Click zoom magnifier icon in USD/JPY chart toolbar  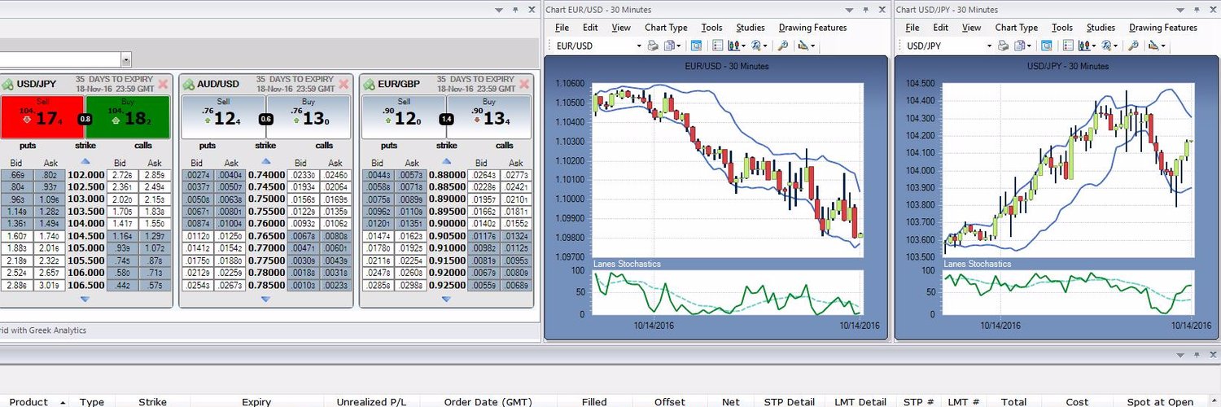click(1133, 46)
